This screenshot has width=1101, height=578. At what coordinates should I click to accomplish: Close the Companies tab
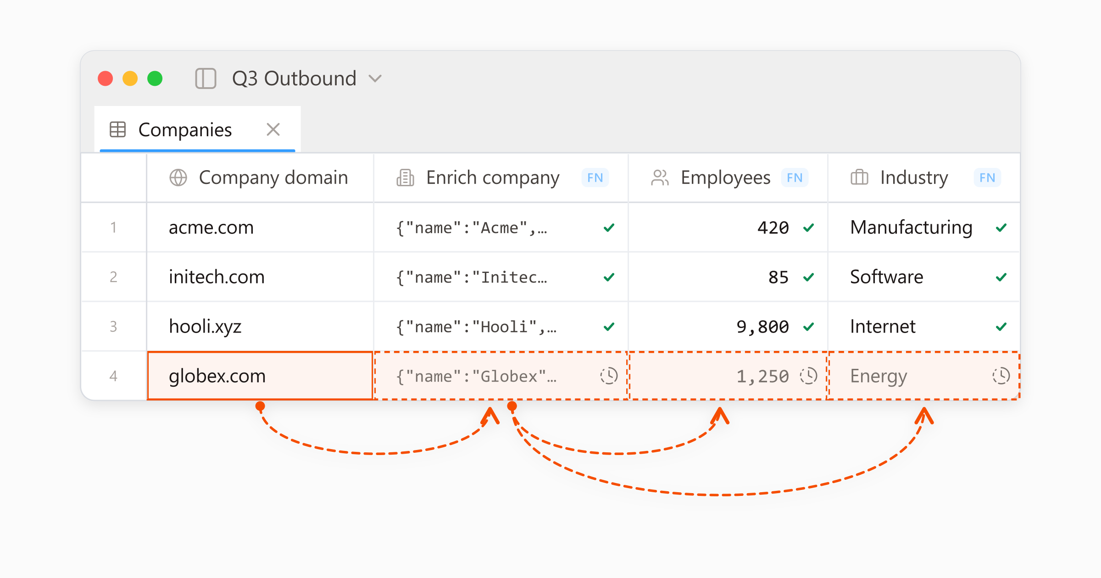(x=273, y=130)
